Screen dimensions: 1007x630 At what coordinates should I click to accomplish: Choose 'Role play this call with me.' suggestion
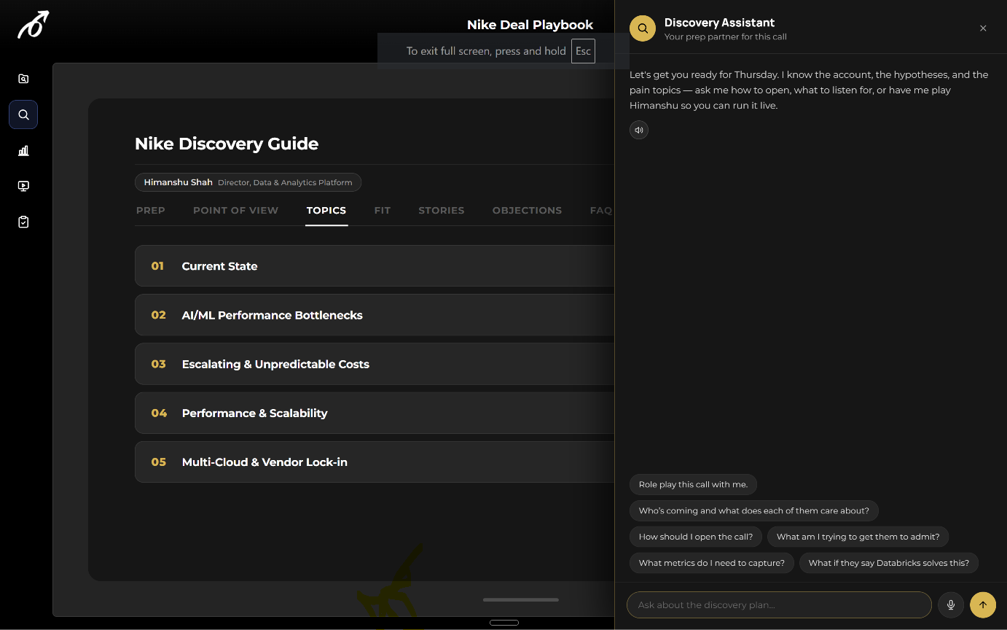click(x=693, y=484)
